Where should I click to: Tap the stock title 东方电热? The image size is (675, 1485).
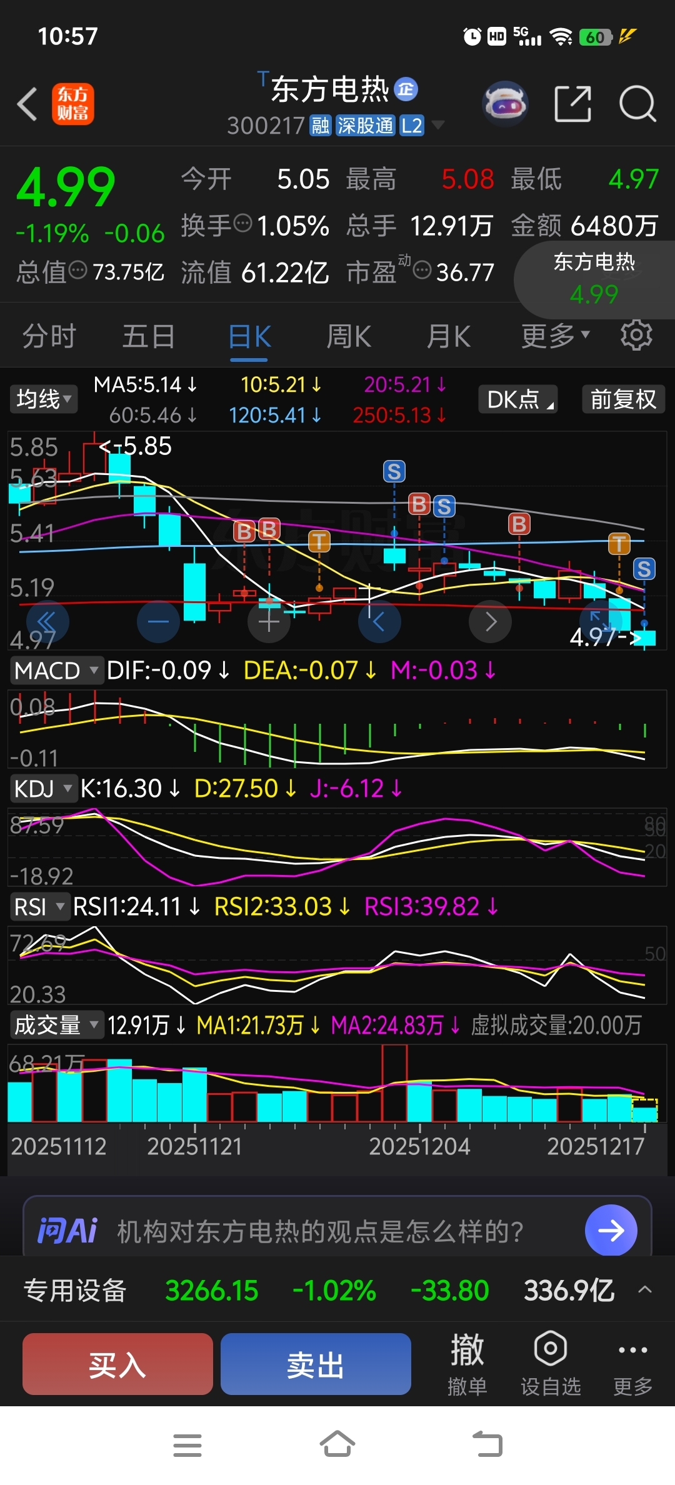click(330, 89)
